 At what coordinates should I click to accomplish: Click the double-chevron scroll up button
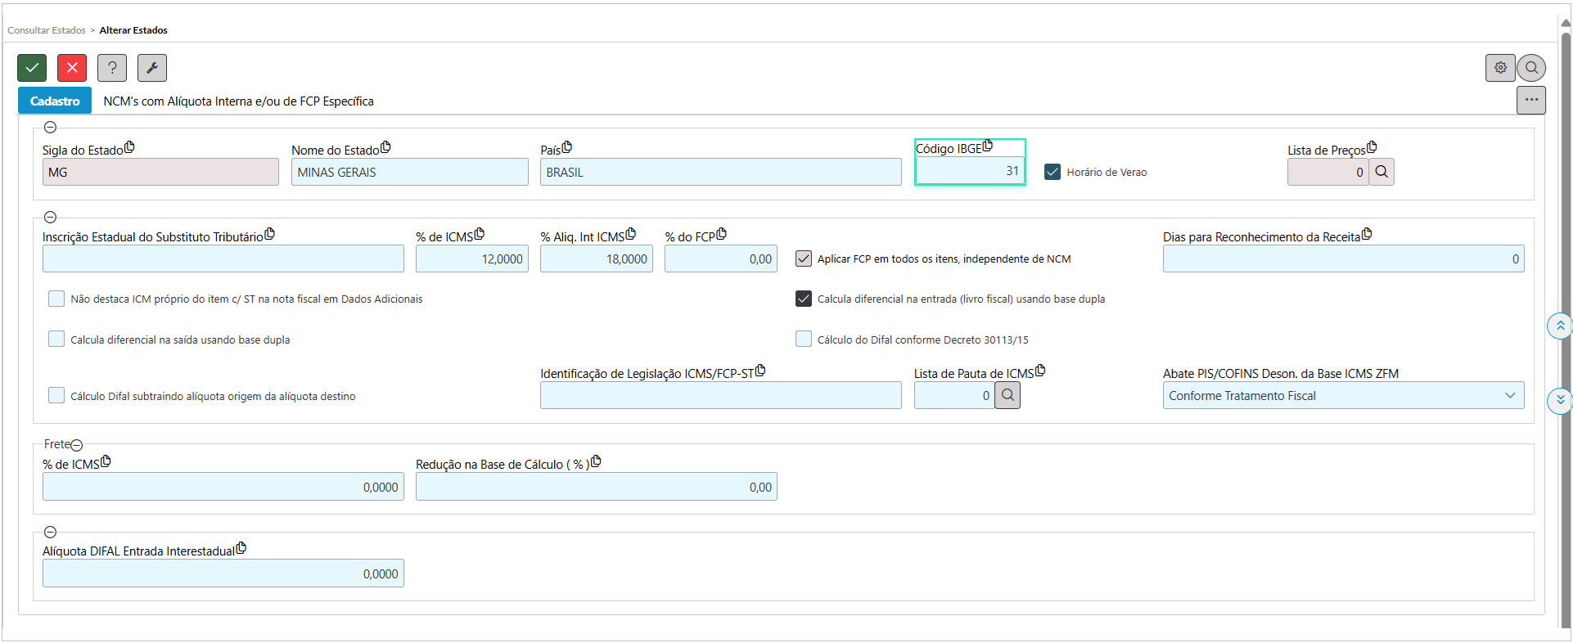coord(1560,326)
